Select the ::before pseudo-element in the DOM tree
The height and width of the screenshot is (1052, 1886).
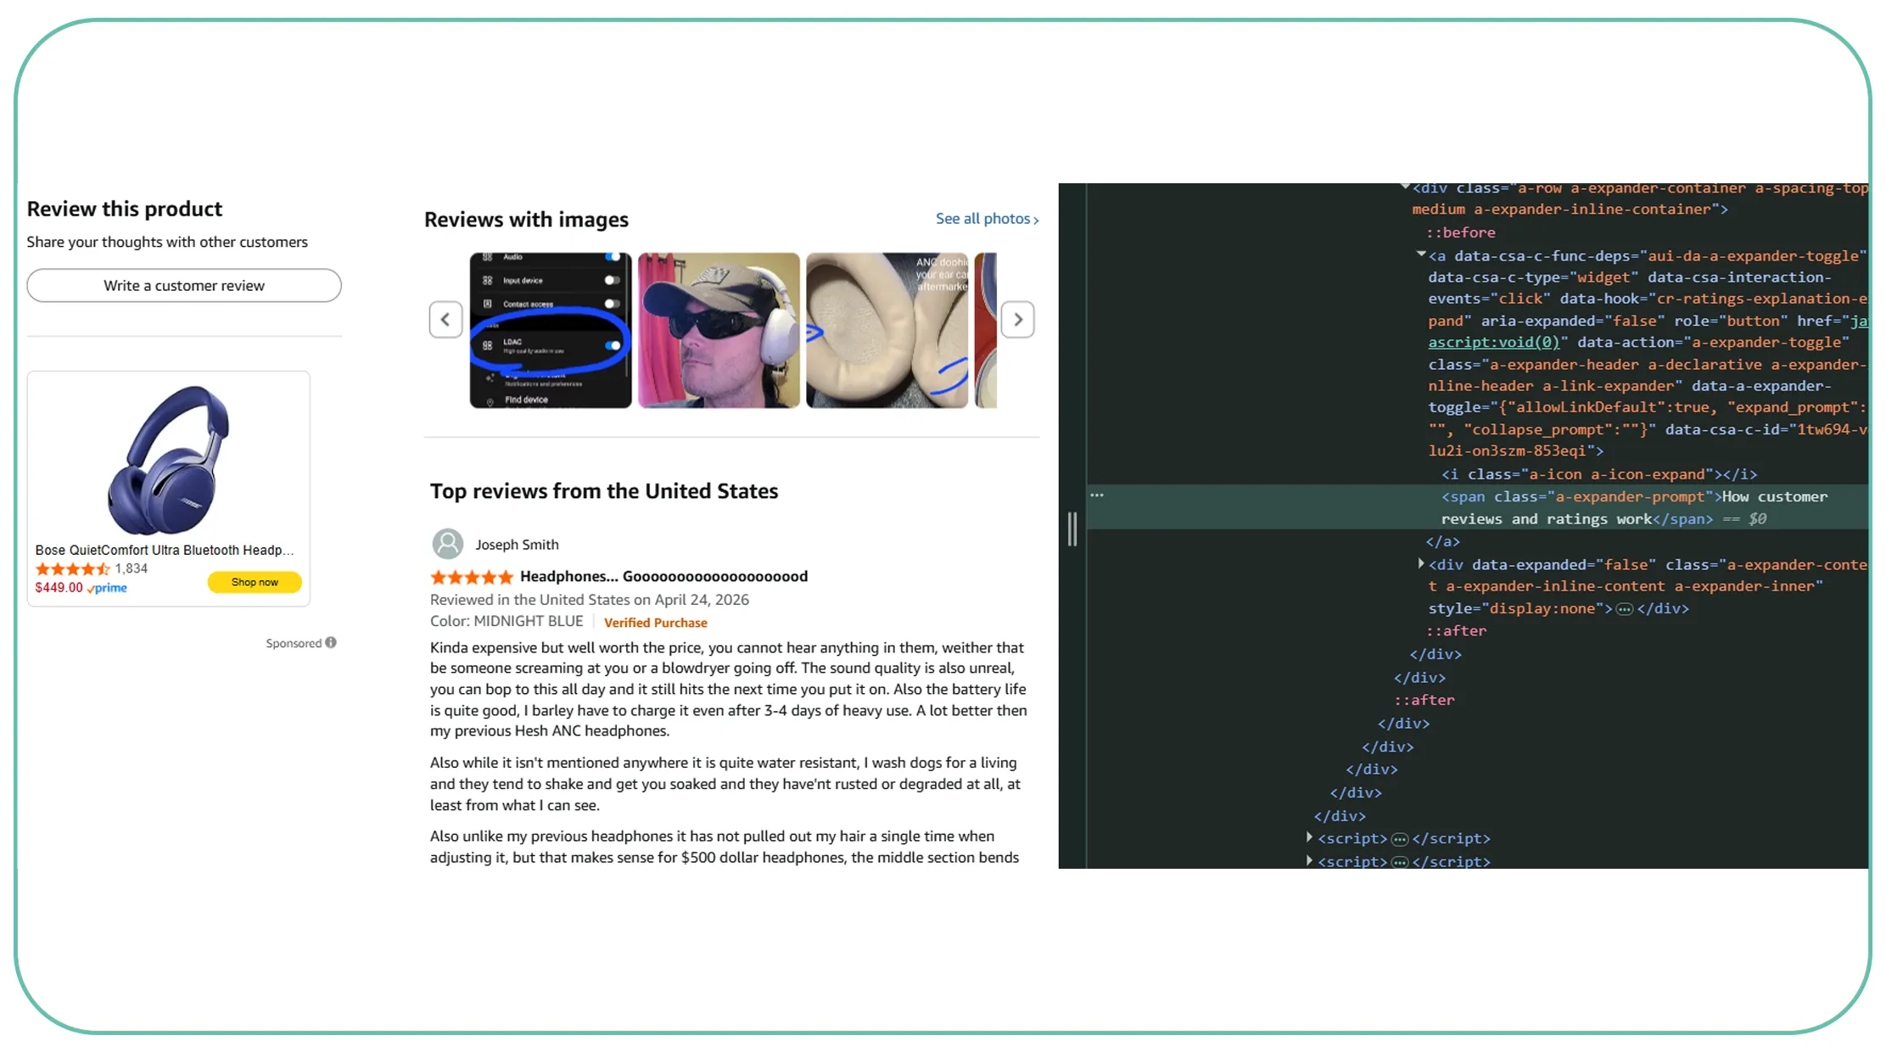point(1460,232)
